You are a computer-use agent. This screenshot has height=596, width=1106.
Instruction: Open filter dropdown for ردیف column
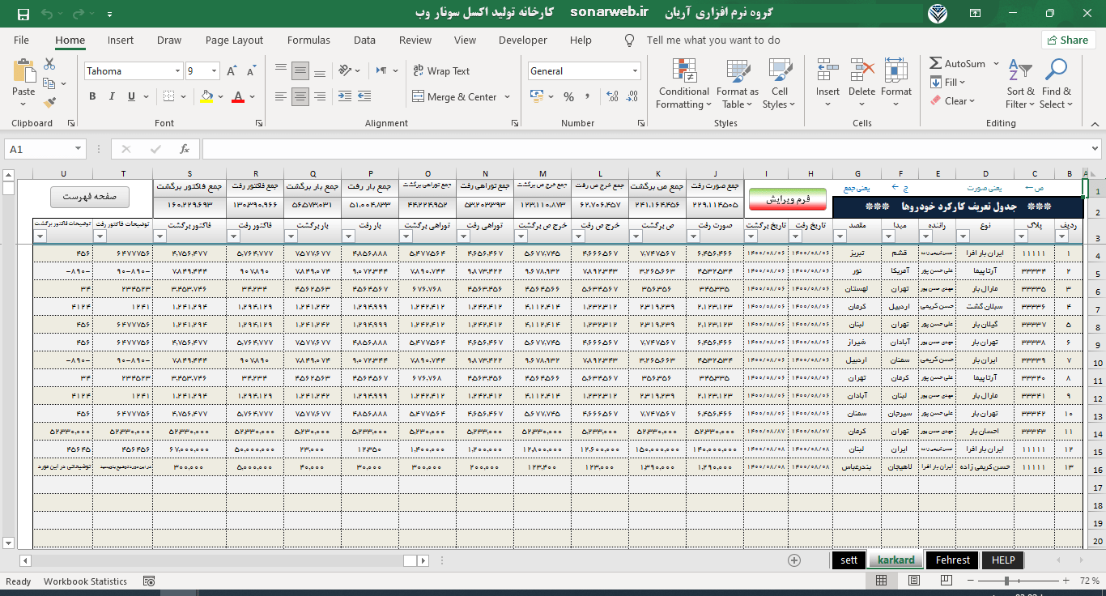pos(1062,236)
